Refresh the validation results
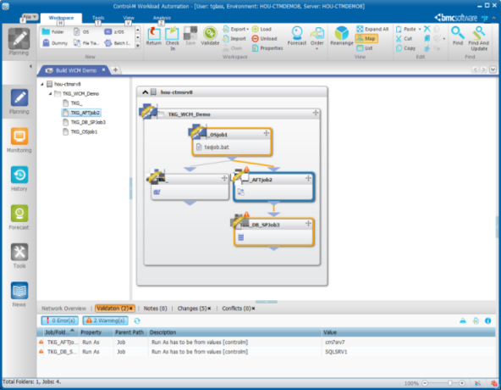Screen dimensions: 501x390 coord(137,320)
